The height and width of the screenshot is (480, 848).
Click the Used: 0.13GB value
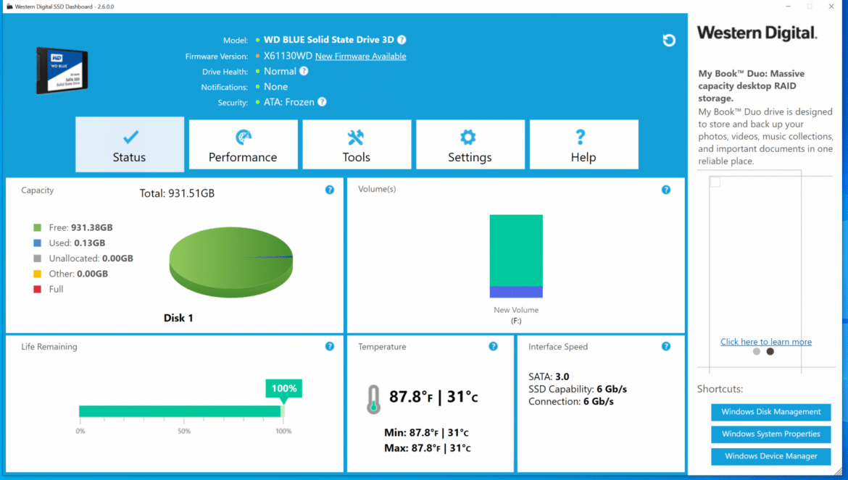[77, 243]
